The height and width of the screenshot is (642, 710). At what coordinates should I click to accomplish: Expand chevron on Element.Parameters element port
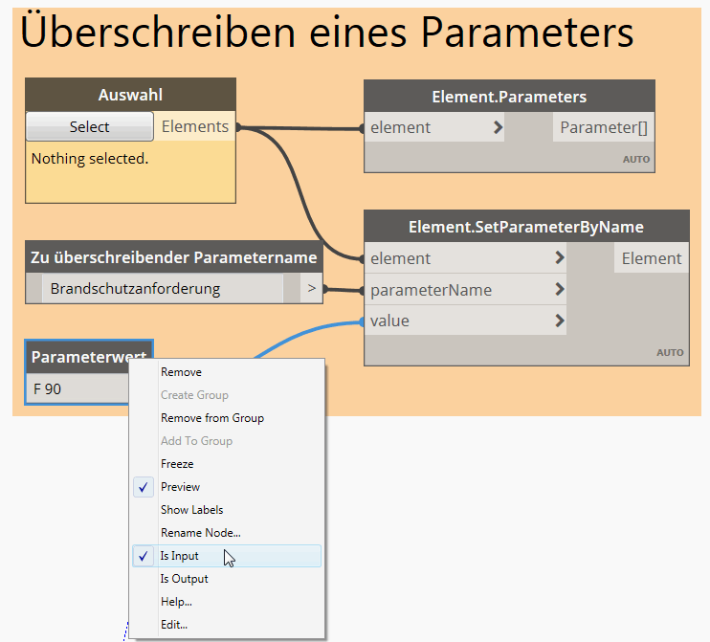(x=498, y=127)
